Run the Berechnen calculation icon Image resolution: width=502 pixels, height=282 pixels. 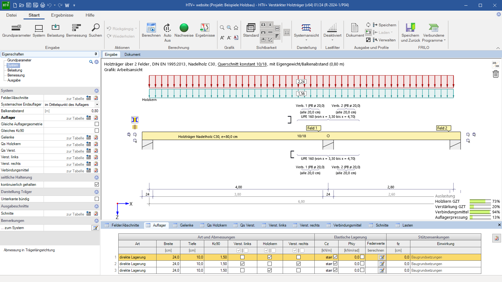[151, 28]
